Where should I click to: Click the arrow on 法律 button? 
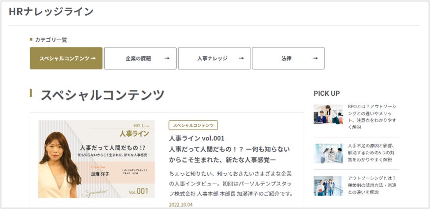click(x=315, y=58)
